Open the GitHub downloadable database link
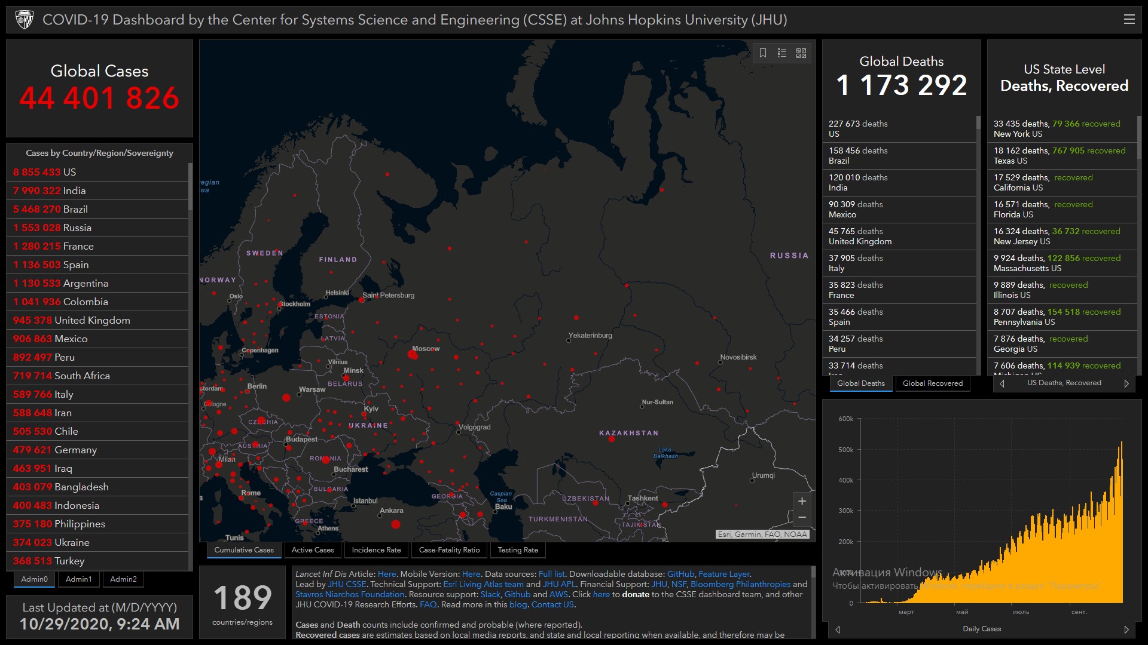 [680, 574]
